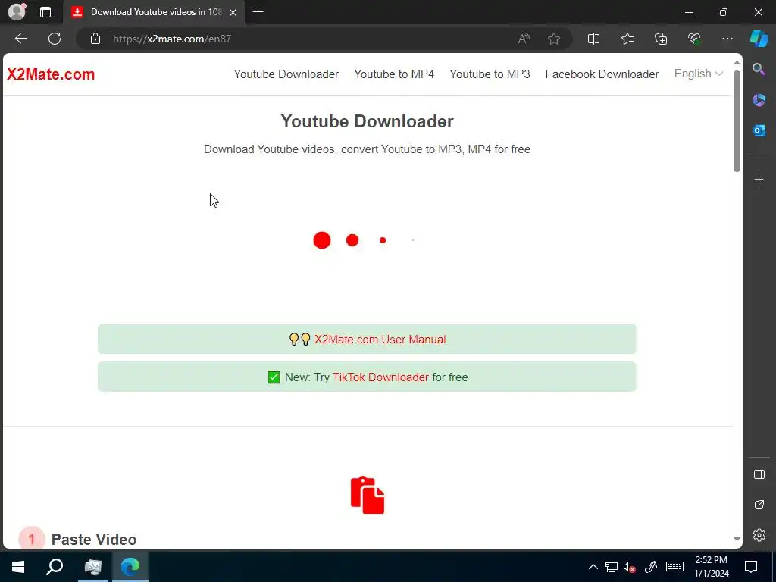The width and height of the screenshot is (776, 582).
Task: Open the Copilot icon
Action: point(759,39)
